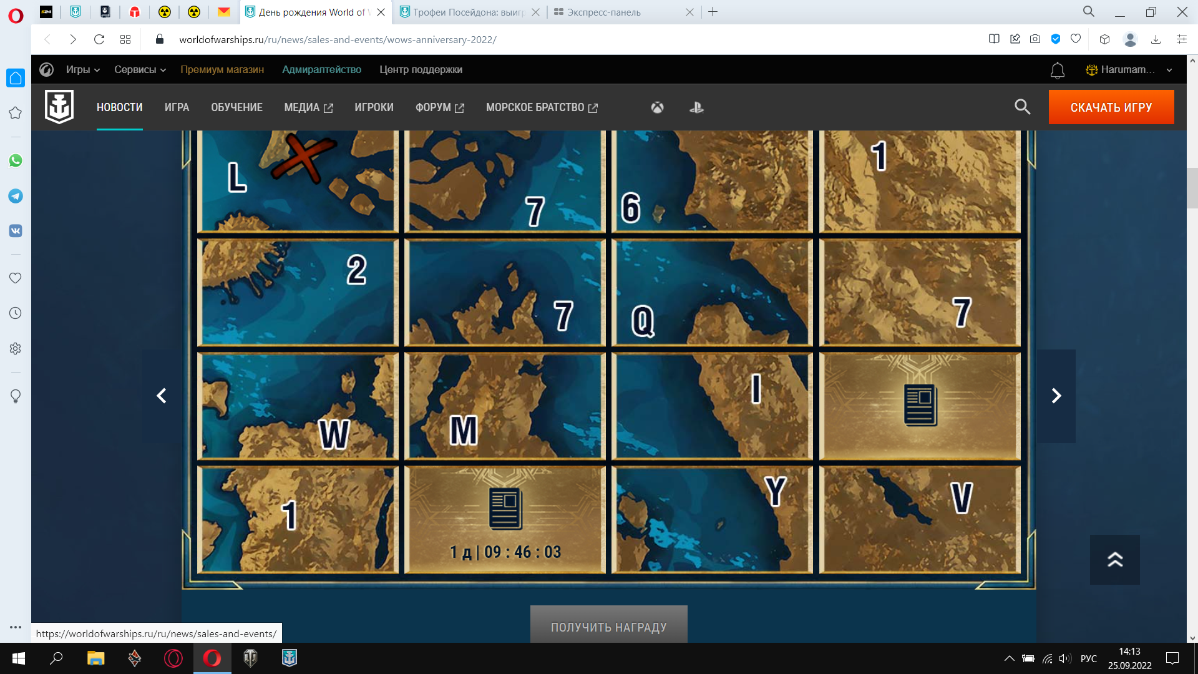The image size is (1198, 674).
Task: Go to next map with right arrow
Action: pyautogui.click(x=1056, y=396)
